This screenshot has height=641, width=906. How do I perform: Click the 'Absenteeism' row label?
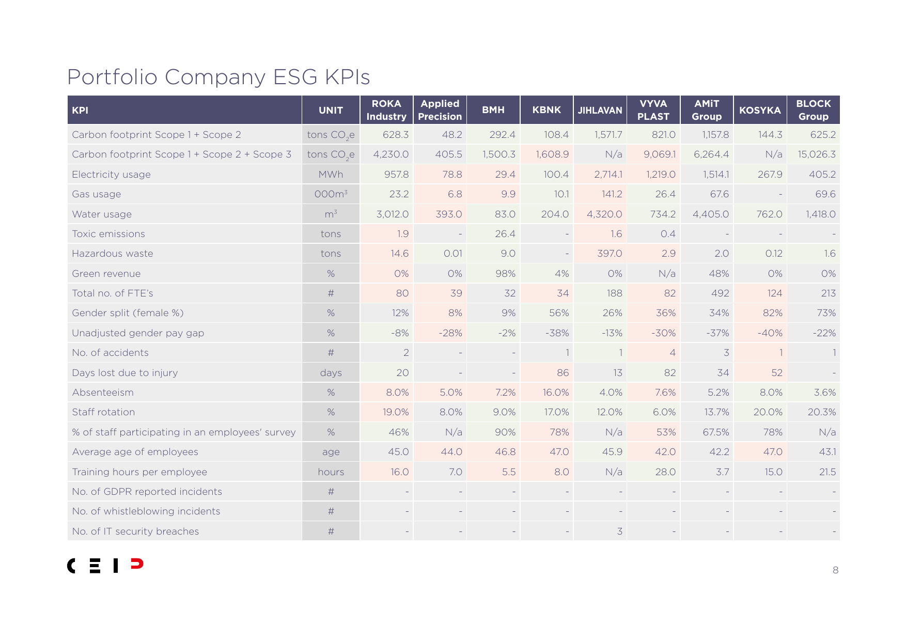click(103, 393)
